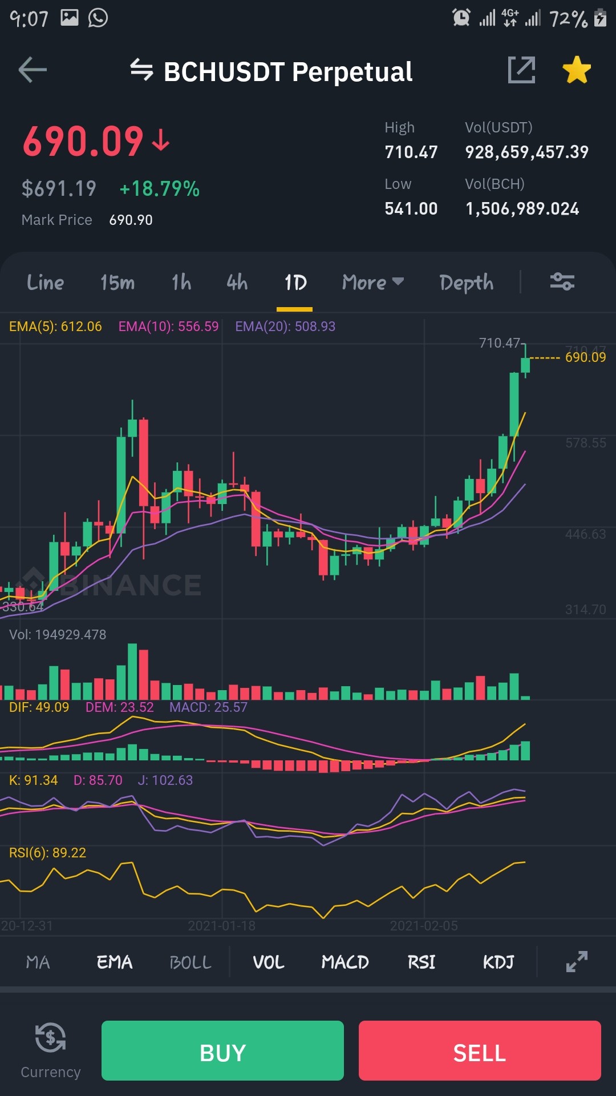616x1096 pixels.
Task: Expand the More timeframes dropdown
Action: (373, 282)
